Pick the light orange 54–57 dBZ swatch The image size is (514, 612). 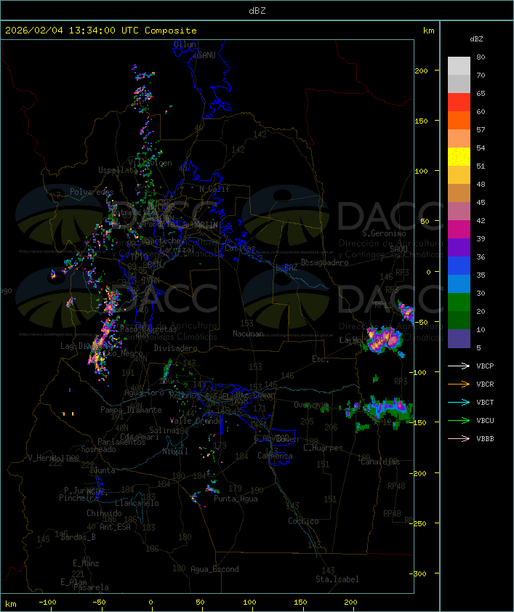pos(459,139)
